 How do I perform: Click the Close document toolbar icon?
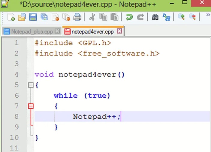click(x=55, y=17)
